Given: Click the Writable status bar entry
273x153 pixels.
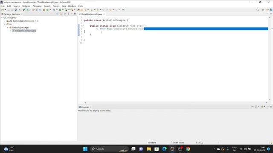Looking at the screenshot, I should click(152, 143).
